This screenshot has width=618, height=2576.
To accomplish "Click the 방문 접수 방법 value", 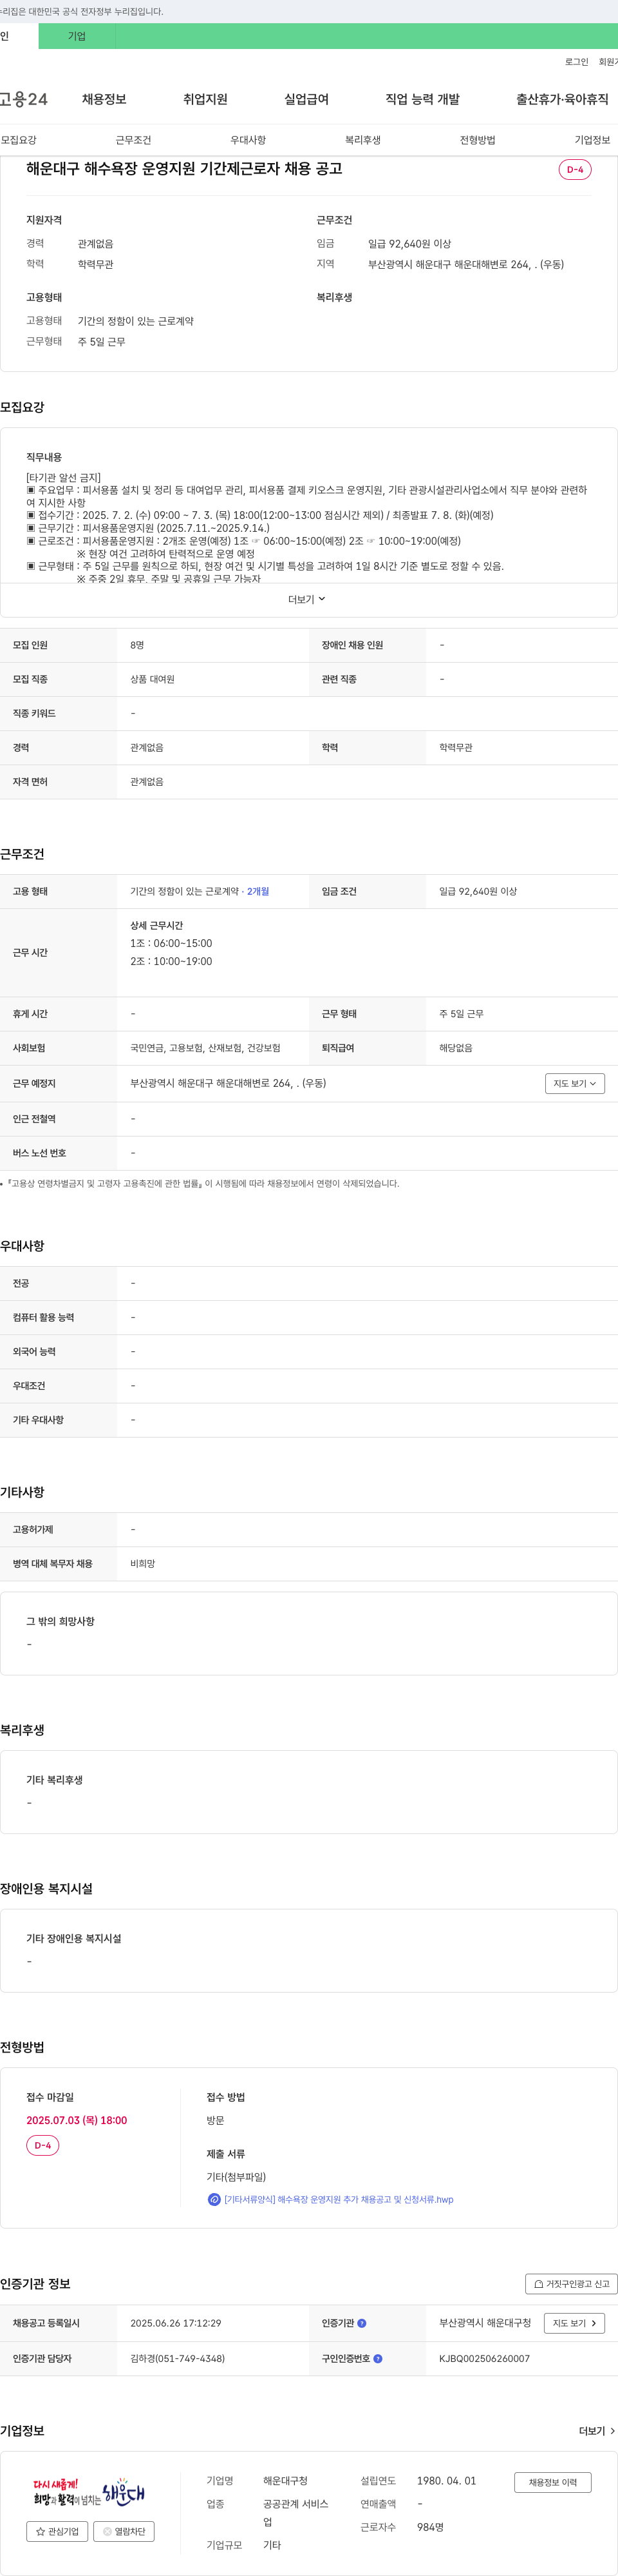I will pyautogui.click(x=216, y=2120).
